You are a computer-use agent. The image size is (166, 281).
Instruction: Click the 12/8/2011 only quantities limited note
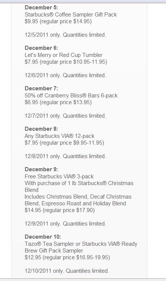point(65,156)
